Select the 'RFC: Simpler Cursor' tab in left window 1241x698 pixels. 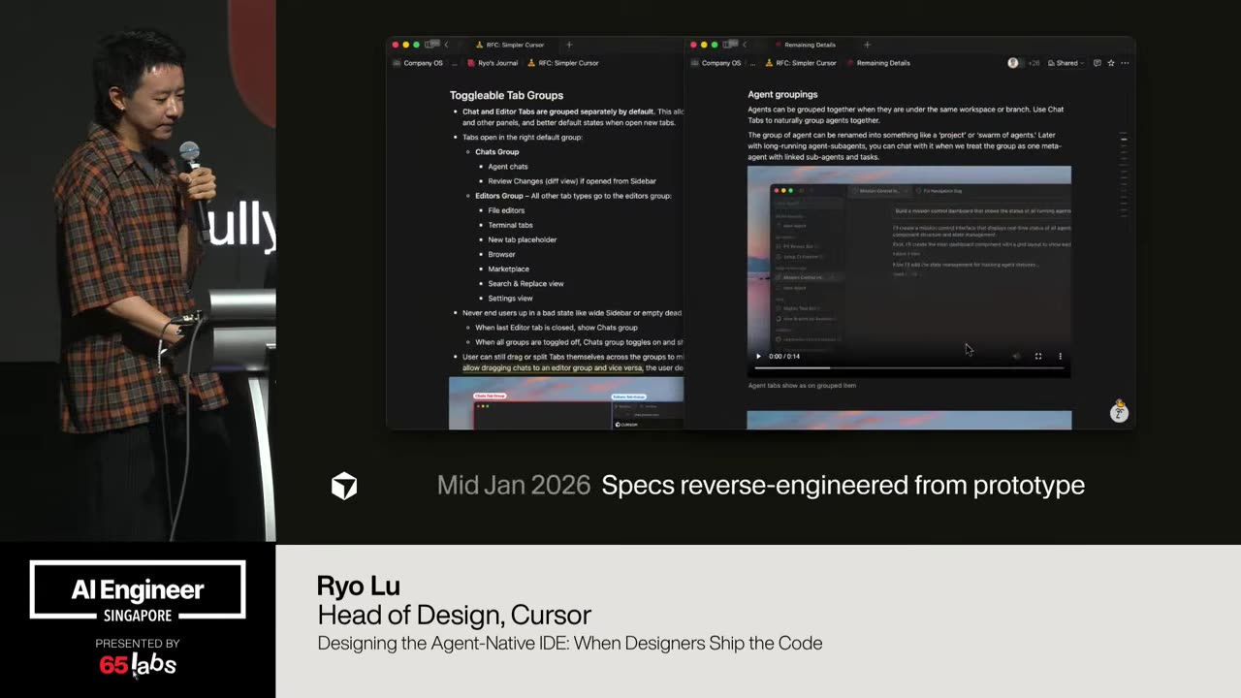tap(510, 45)
